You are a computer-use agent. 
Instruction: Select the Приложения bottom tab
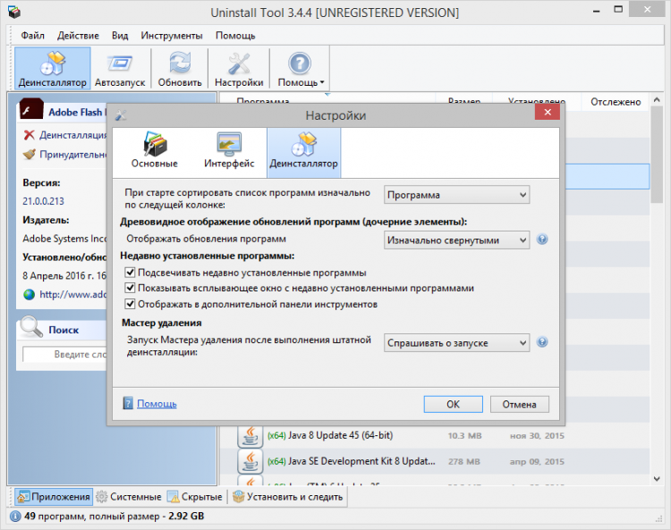coord(54,497)
